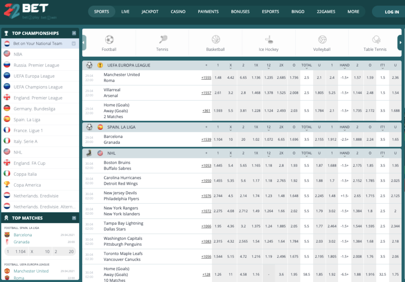Viewport: 405px width, 282px height.
Task: Click the England Premier League flag icon
Action: click(7, 98)
